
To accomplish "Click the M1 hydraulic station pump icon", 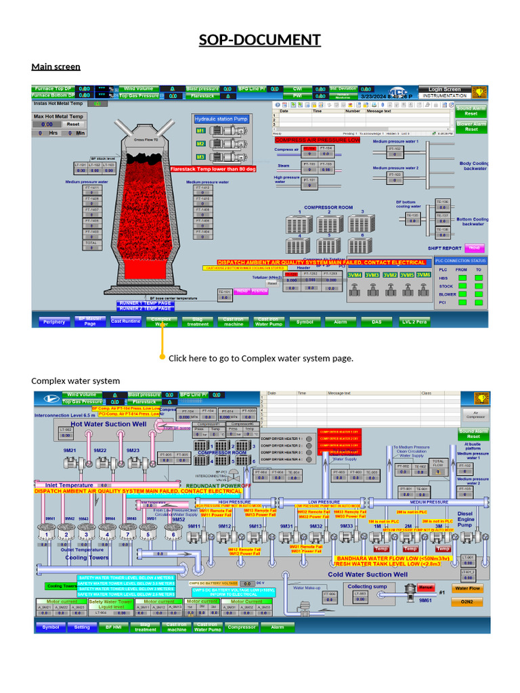I will pos(227,131).
